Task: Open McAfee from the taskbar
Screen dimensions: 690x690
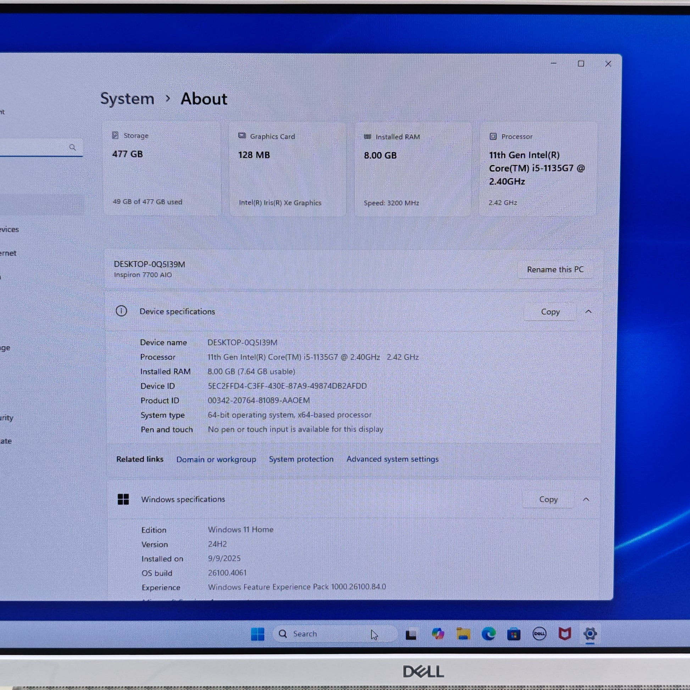Action: (x=564, y=634)
